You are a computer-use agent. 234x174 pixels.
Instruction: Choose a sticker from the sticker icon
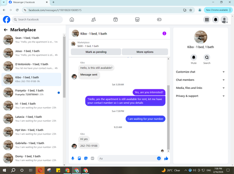[x=86, y=159]
